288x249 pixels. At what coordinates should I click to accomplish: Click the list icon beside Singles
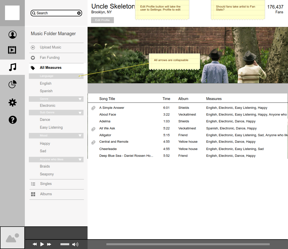point(33,184)
